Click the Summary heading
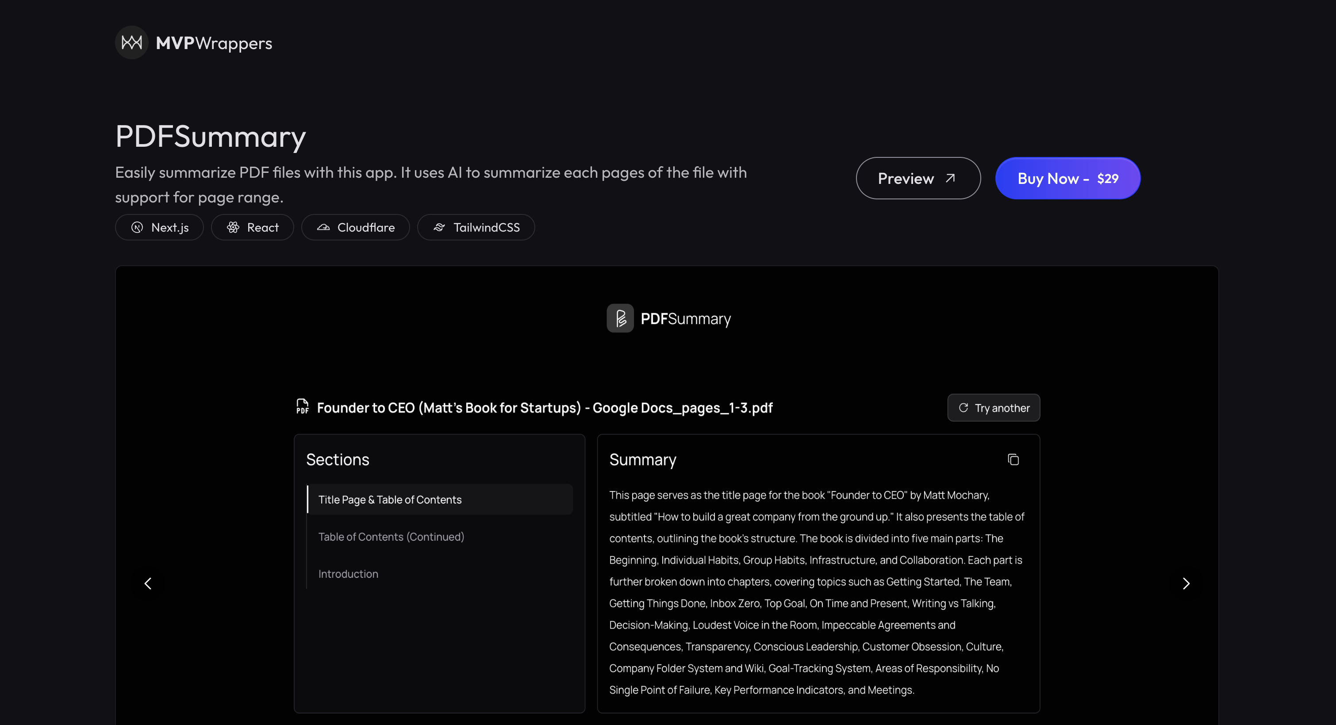Image resolution: width=1336 pixels, height=725 pixels. 643,460
